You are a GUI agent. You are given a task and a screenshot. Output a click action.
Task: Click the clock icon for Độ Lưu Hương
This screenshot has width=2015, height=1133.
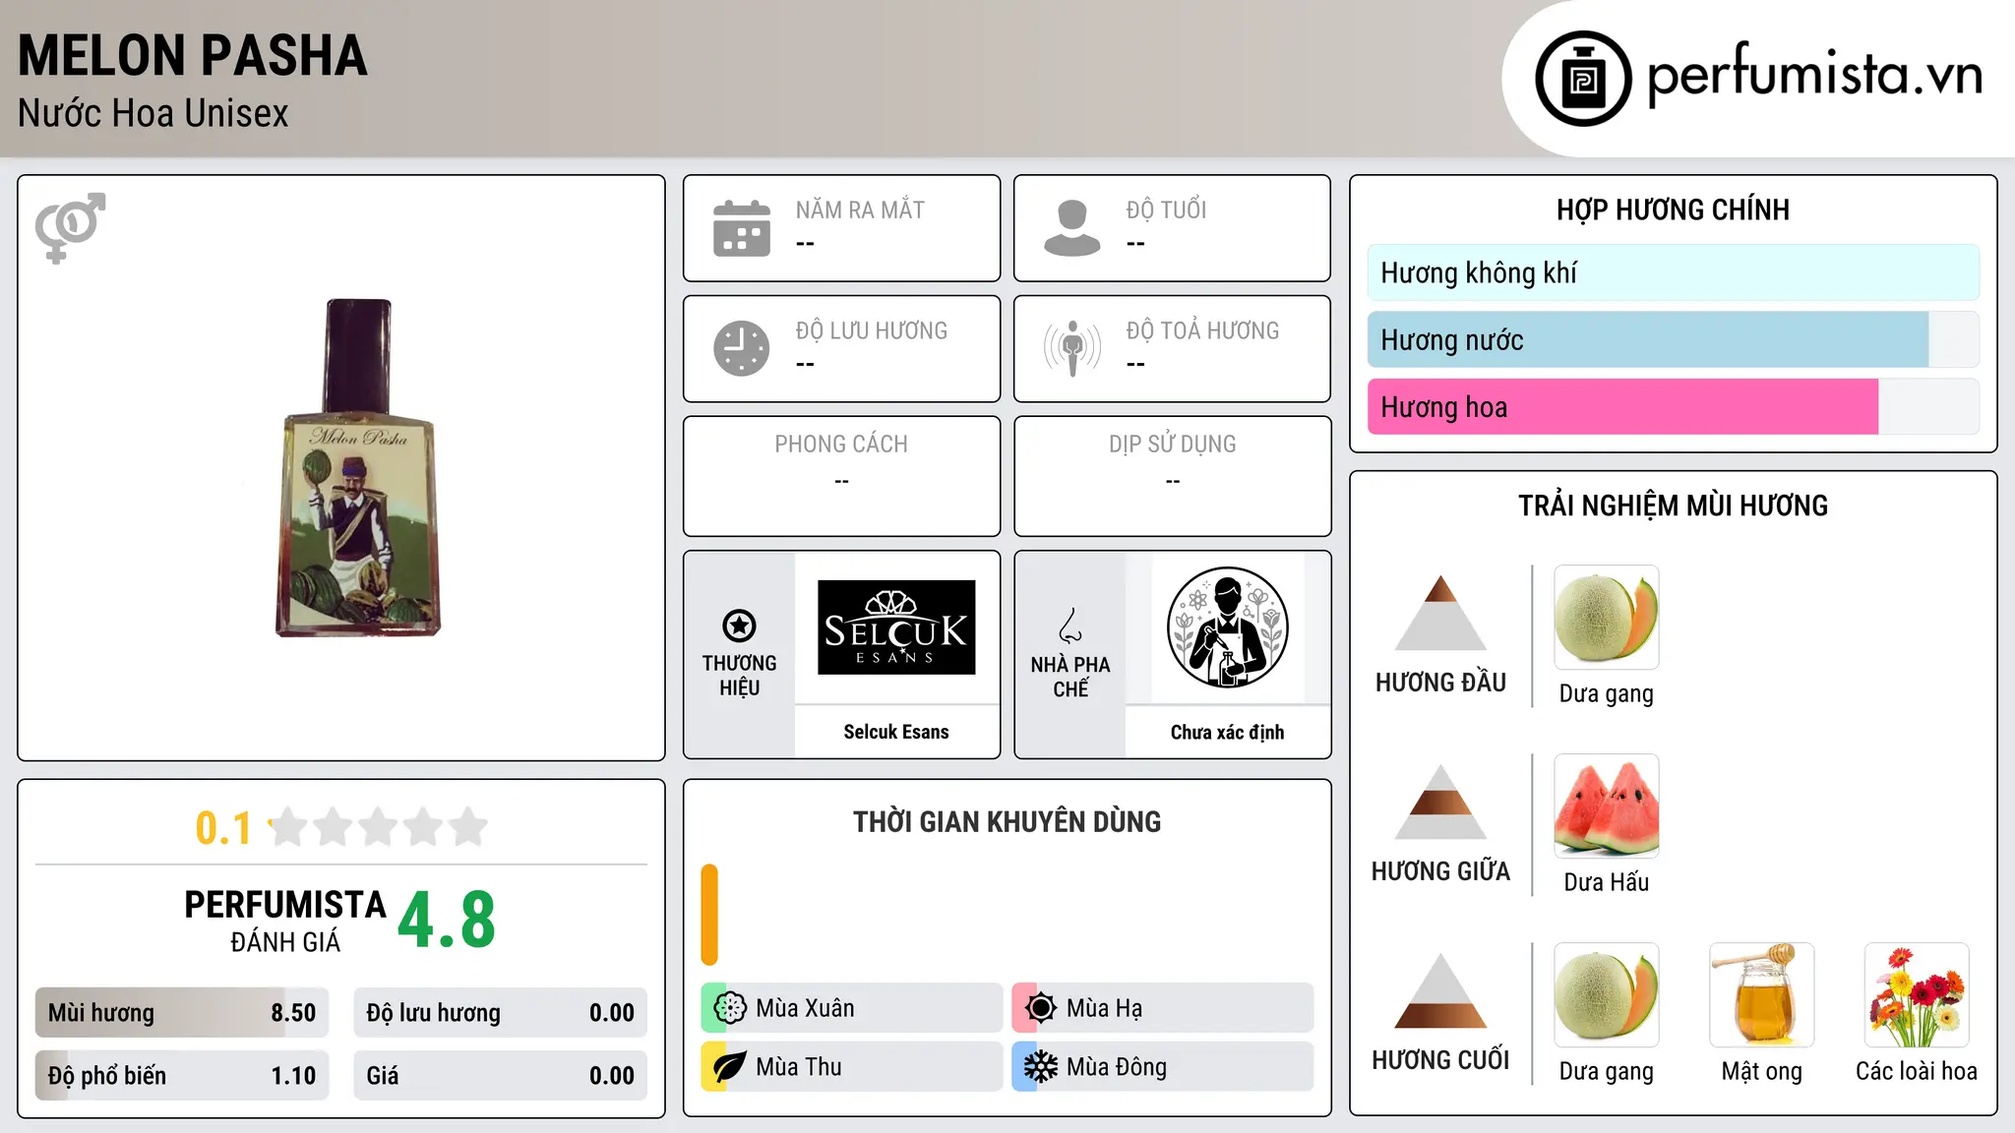(x=742, y=348)
